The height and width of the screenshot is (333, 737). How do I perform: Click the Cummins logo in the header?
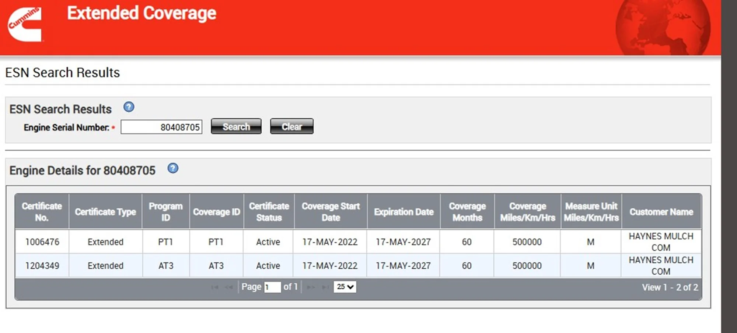pos(25,24)
